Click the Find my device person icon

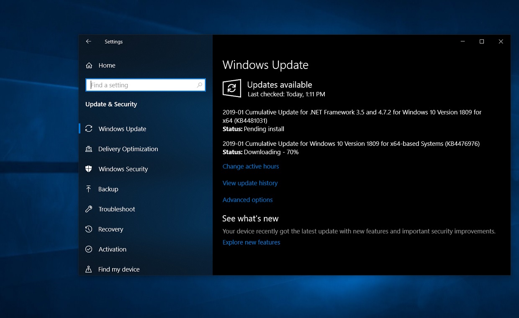click(x=89, y=269)
